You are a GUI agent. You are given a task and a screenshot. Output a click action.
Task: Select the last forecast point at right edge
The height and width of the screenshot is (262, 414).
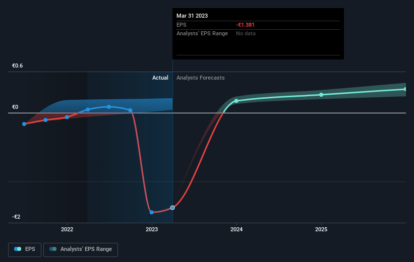coord(405,89)
